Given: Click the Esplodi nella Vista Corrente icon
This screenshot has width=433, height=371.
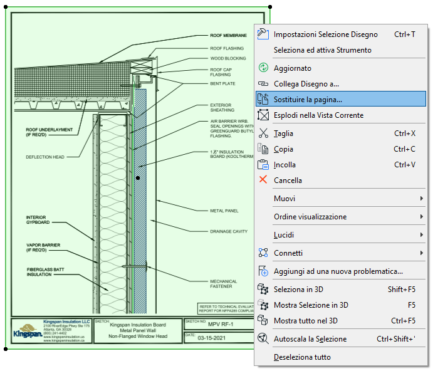Looking at the screenshot, I should [x=263, y=115].
